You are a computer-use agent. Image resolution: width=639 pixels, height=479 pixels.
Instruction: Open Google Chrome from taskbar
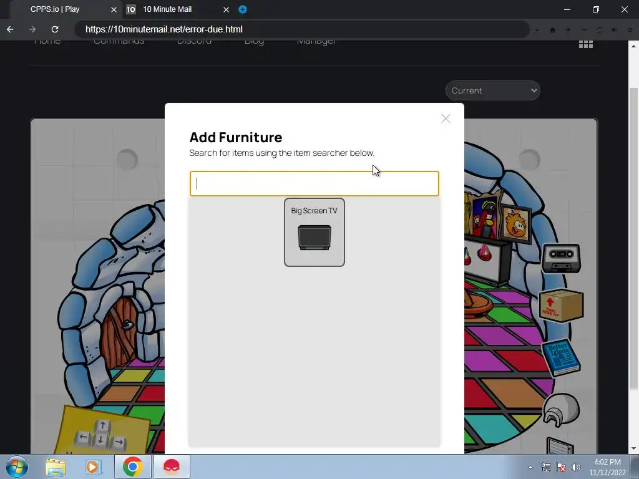tap(132, 467)
